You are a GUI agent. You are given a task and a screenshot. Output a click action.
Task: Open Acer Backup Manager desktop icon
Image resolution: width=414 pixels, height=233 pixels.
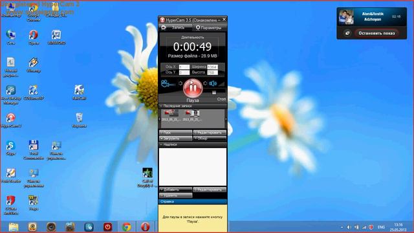pos(11,94)
